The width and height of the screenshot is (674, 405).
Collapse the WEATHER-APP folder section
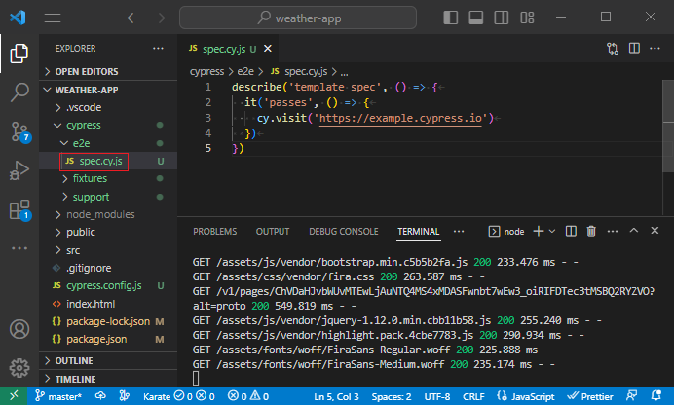point(108,90)
